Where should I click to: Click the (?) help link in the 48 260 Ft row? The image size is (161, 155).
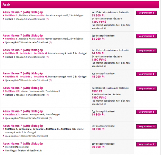50,80
